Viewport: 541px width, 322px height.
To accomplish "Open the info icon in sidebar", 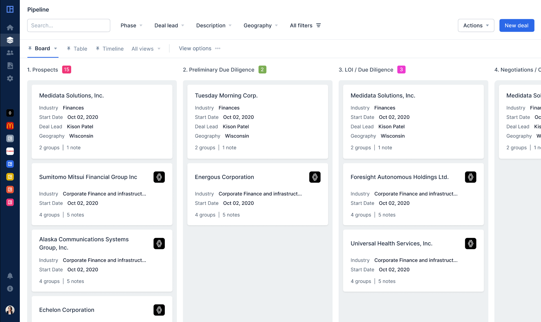I will (x=10, y=289).
